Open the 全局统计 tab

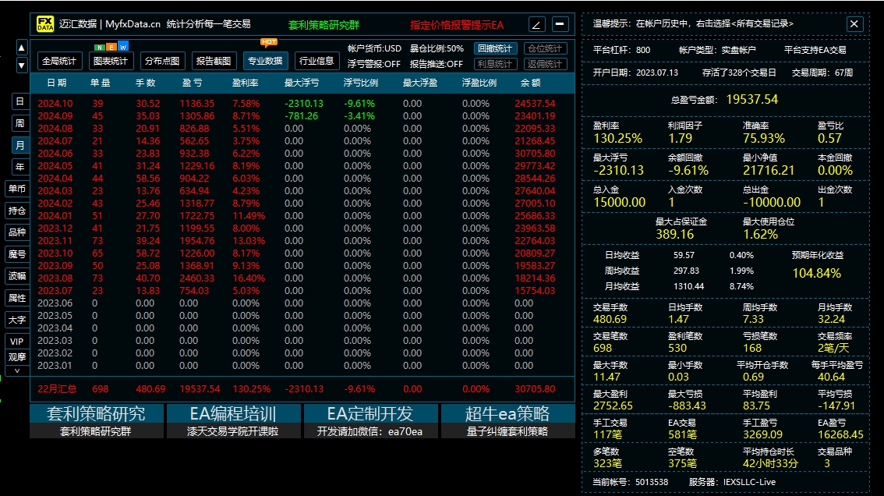click(x=59, y=61)
